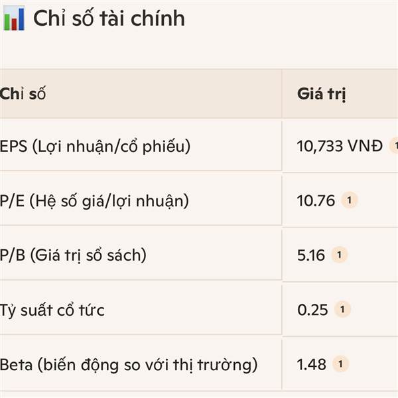Select the 'Chỉ số' column header

pos(23,94)
